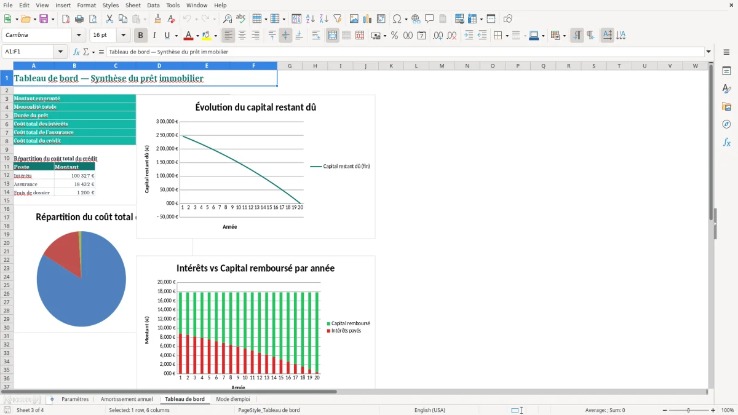Open the Data menu
The height and width of the screenshot is (415, 738).
coord(153,5)
